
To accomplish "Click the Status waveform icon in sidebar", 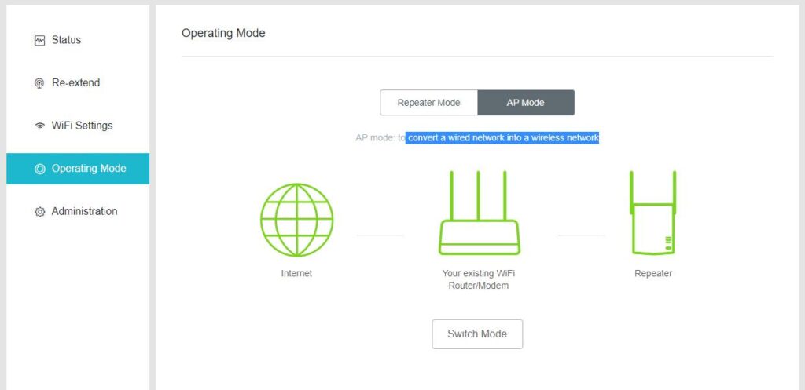I will click(39, 40).
